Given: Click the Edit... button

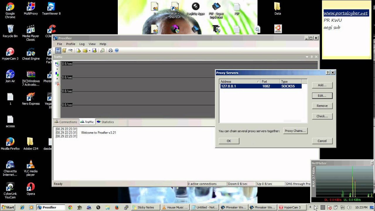Looking at the screenshot, I should pyautogui.click(x=322, y=96).
